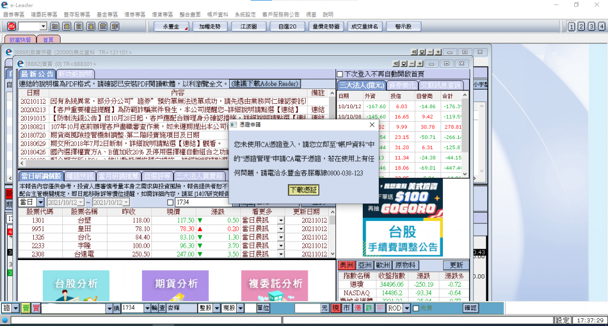The width and height of the screenshot is (608, 326).
Task: Click the red SinoPac logo toolbar icon
Action: click(12, 26)
